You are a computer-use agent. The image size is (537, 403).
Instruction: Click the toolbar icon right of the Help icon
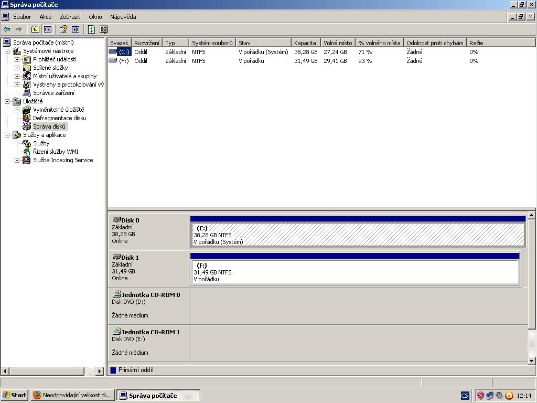[x=76, y=29]
